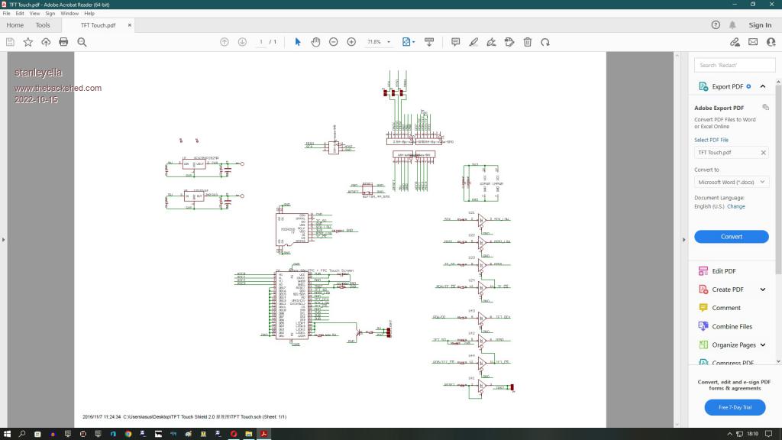The image size is (782, 440).
Task: Rotate the page with rotate icon
Action: (x=544, y=42)
